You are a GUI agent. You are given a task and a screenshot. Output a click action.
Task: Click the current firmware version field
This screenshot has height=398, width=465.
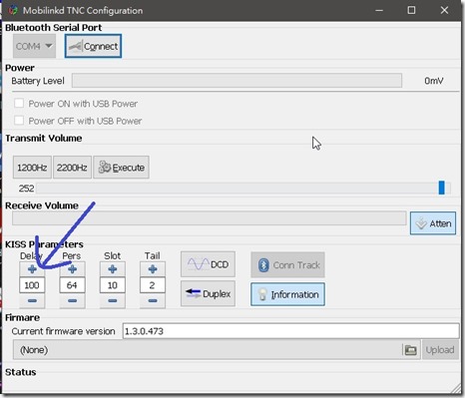coord(291,331)
